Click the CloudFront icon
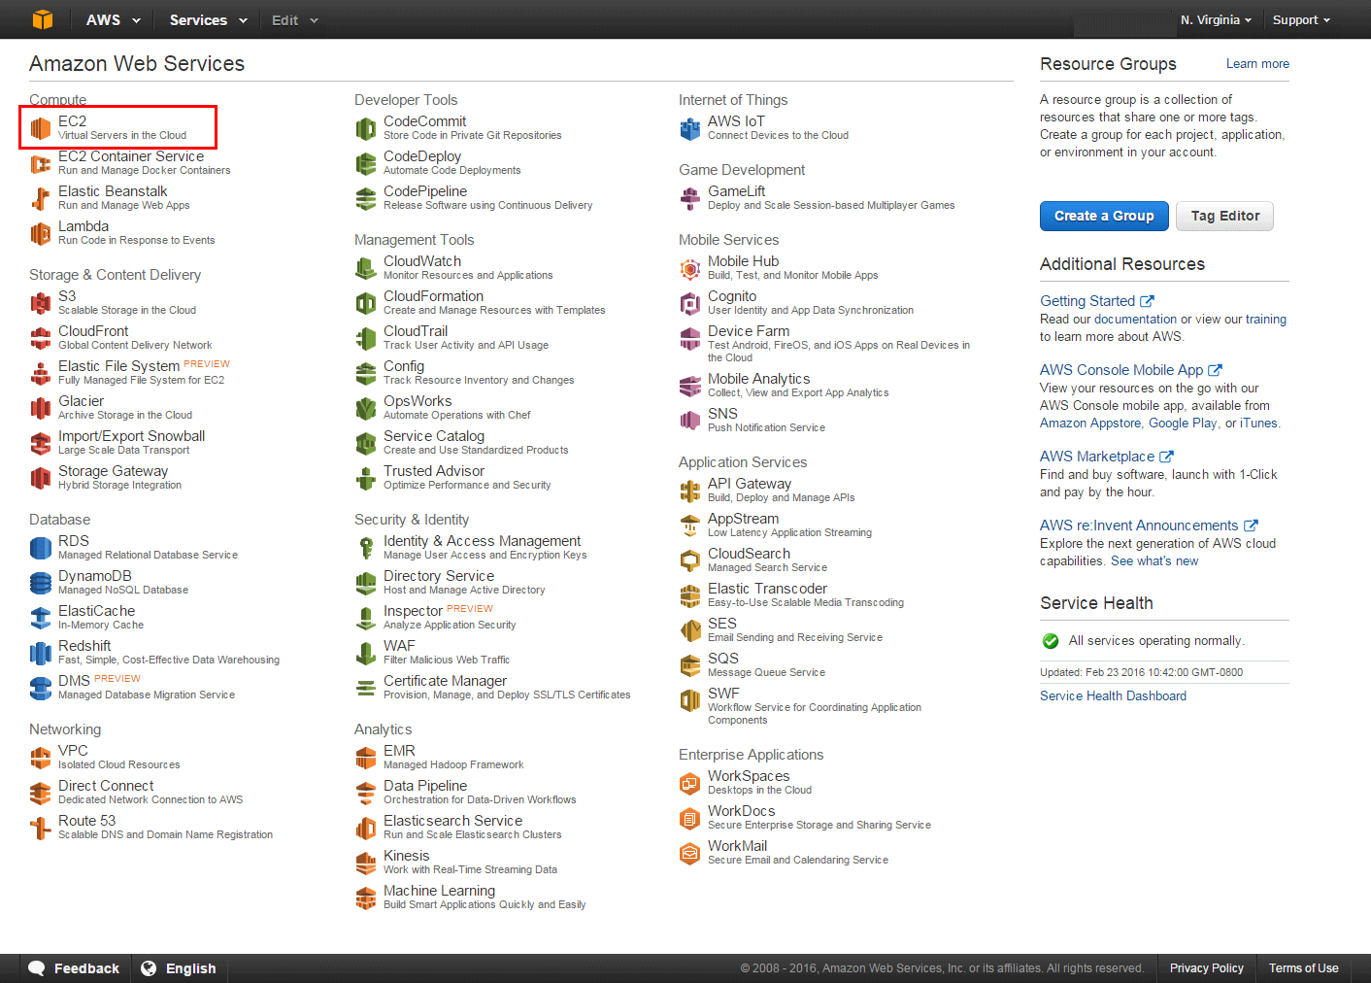 point(41,338)
